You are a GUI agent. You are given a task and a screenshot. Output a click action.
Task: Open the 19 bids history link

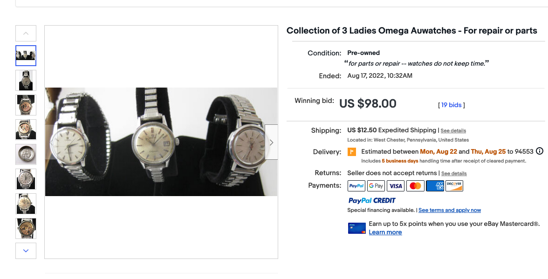coord(452,105)
